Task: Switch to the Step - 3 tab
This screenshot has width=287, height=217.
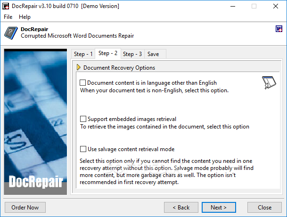Action: pyautogui.click(x=132, y=54)
